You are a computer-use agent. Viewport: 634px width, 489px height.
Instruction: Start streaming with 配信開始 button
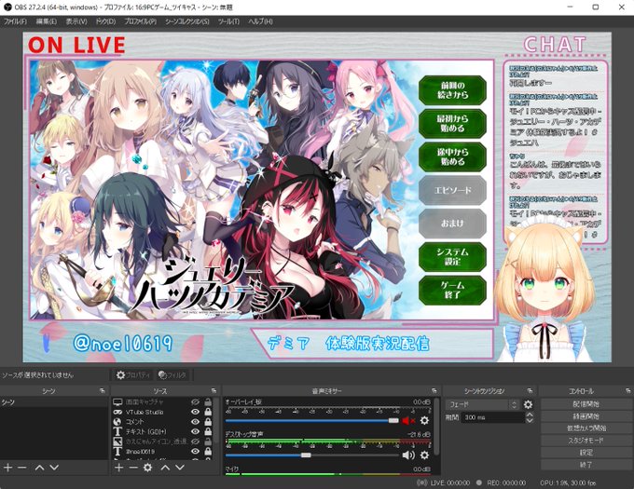[586, 404]
